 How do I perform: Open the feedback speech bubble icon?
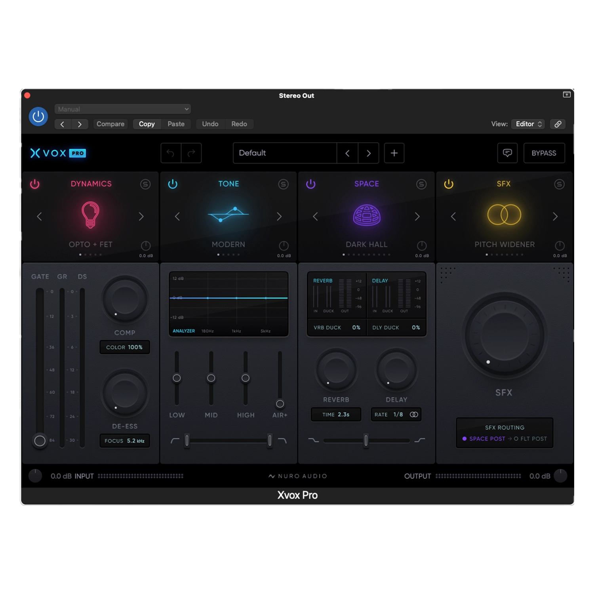(507, 153)
